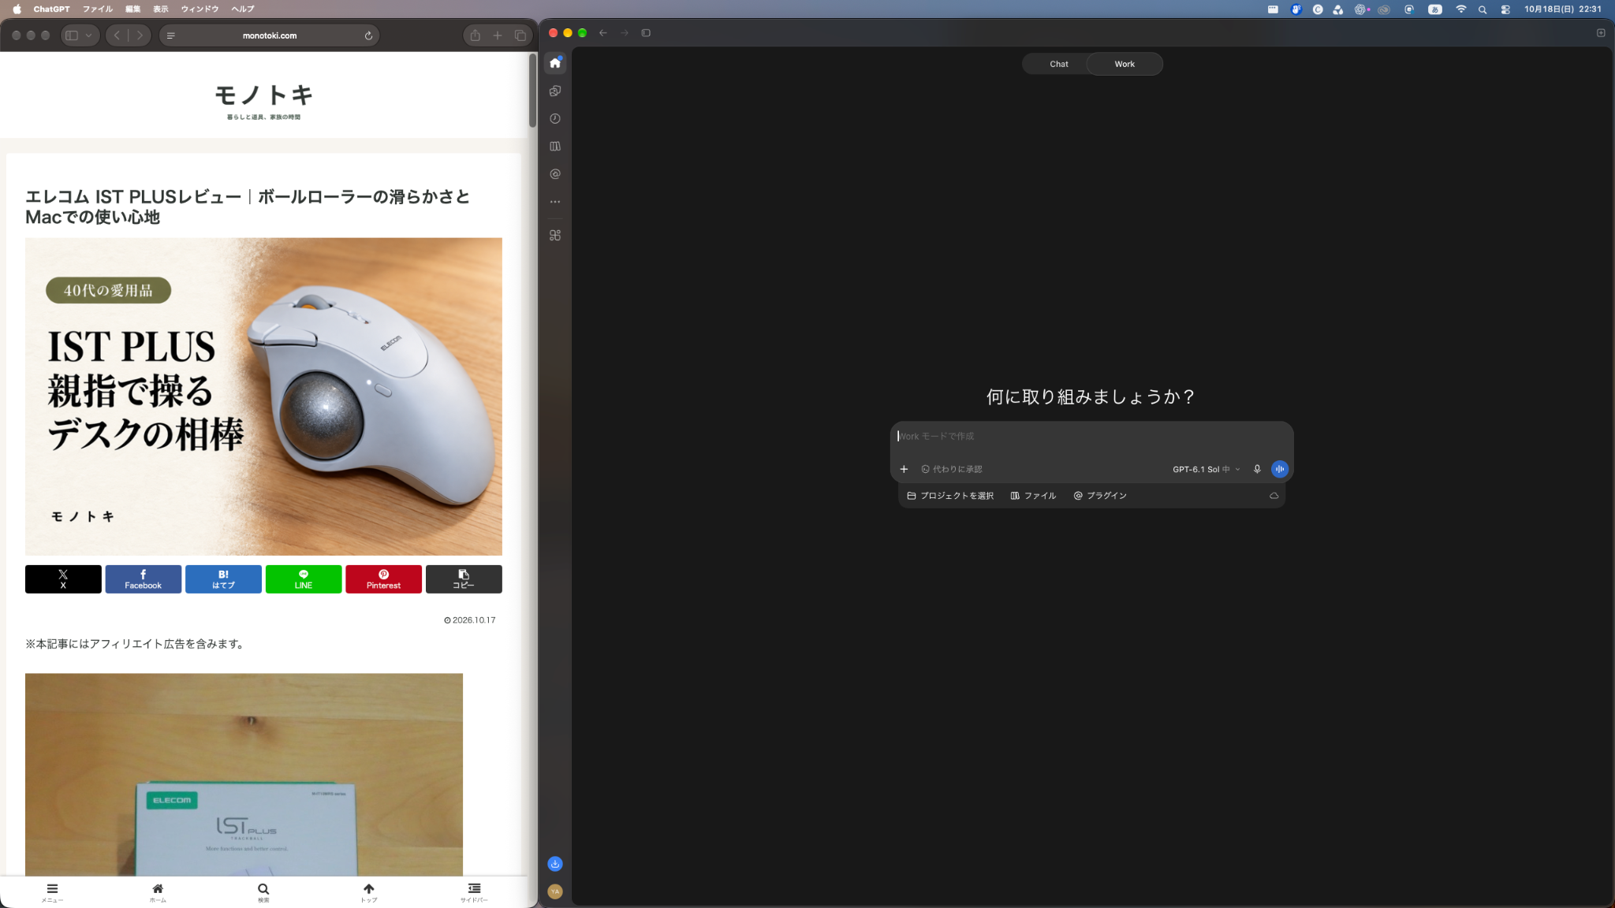The width and height of the screenshot is (1615, 908).
Task: Open the YA profile avatar
Action: click(555, 891)
